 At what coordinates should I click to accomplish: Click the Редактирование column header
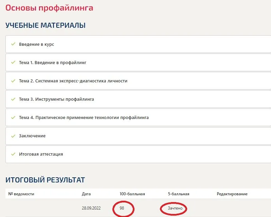coord(232,194)
